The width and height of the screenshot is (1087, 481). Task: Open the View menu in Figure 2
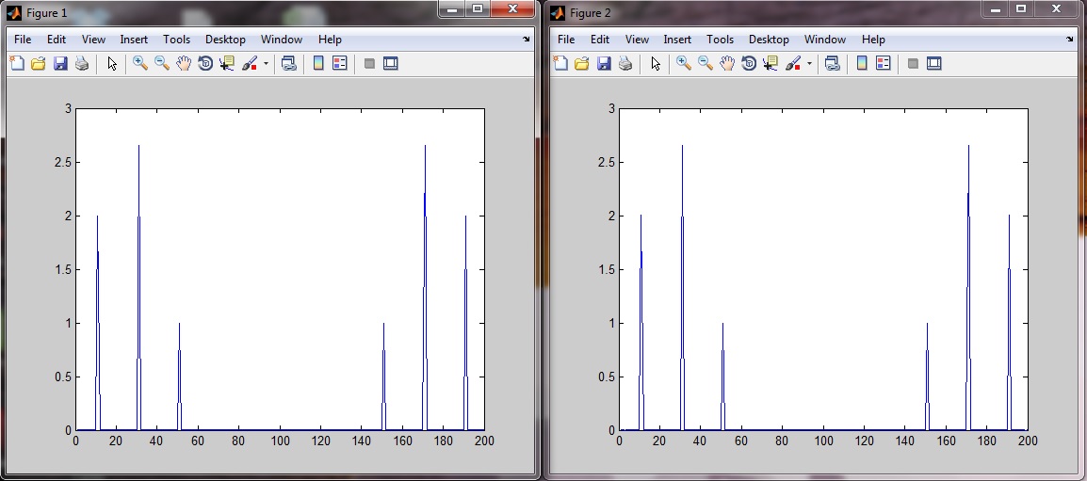[637, 40]
